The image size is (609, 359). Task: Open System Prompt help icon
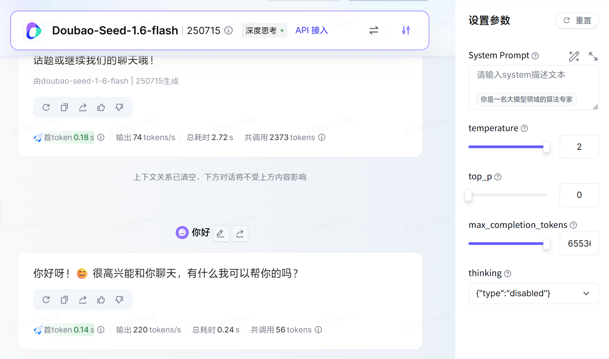pos(535,56)
